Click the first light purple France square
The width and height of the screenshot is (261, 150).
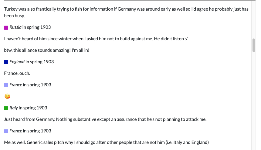pyautogui.click(x=6, y=85)
